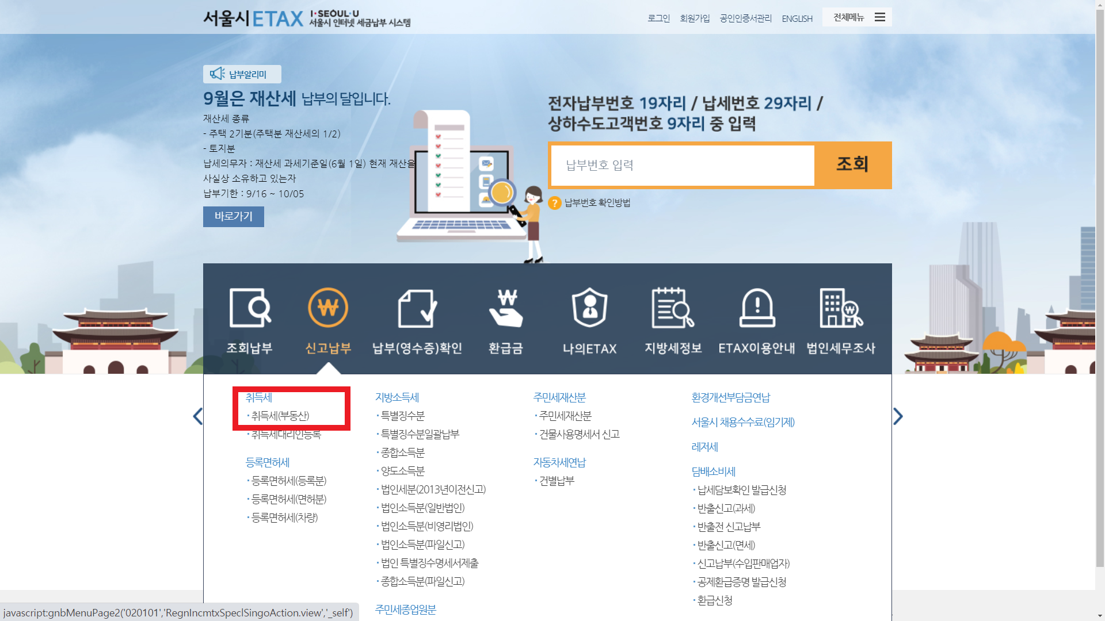Select 등록면허세(등록분) item

coord(288,481)
